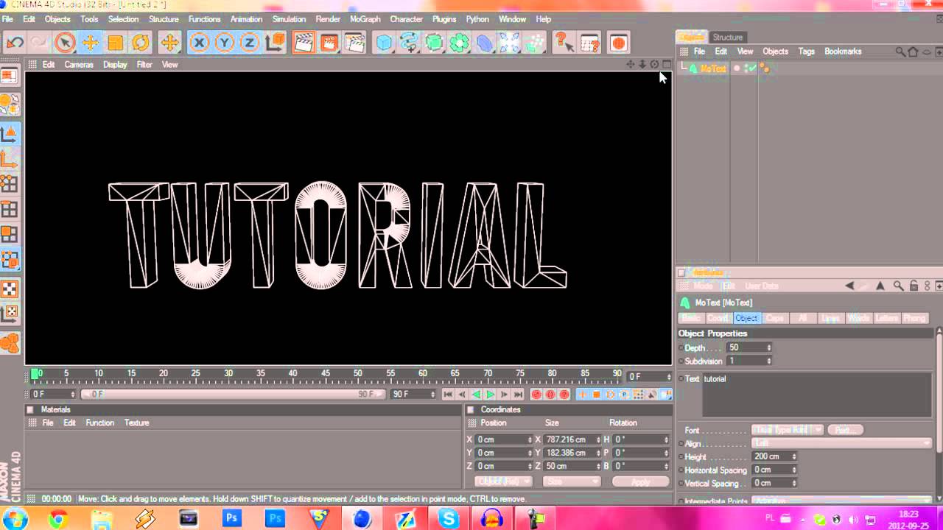The image size is (943, 530).
Task: Toggle the Y axis lock
Action: coord(224,43)
